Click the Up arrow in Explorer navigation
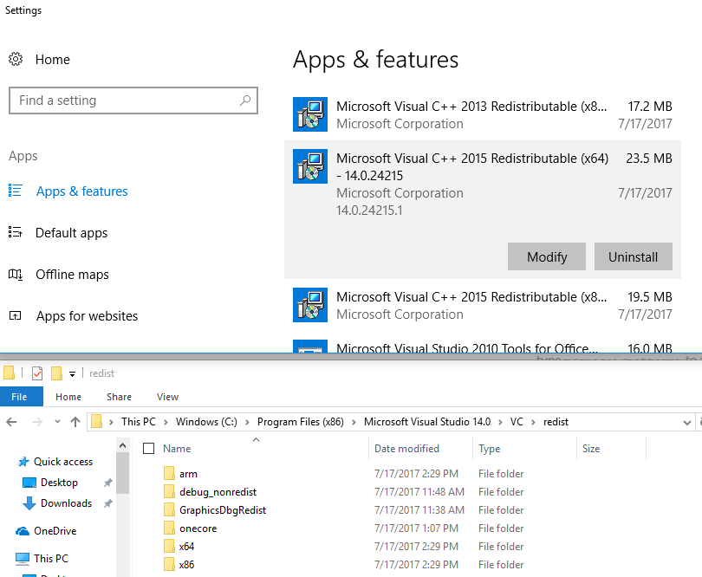 75,422
